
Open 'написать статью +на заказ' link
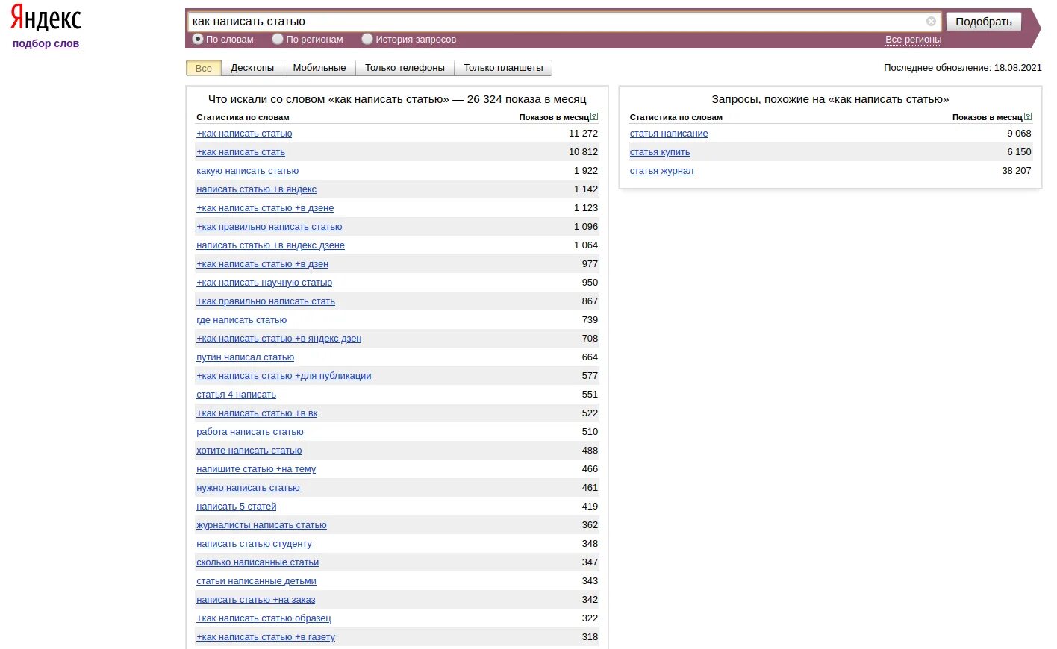255,600
